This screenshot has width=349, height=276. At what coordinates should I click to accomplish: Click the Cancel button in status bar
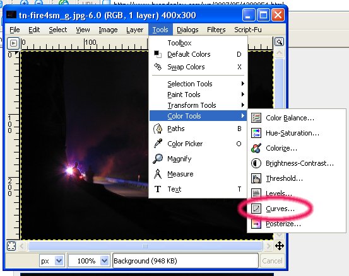272,260
